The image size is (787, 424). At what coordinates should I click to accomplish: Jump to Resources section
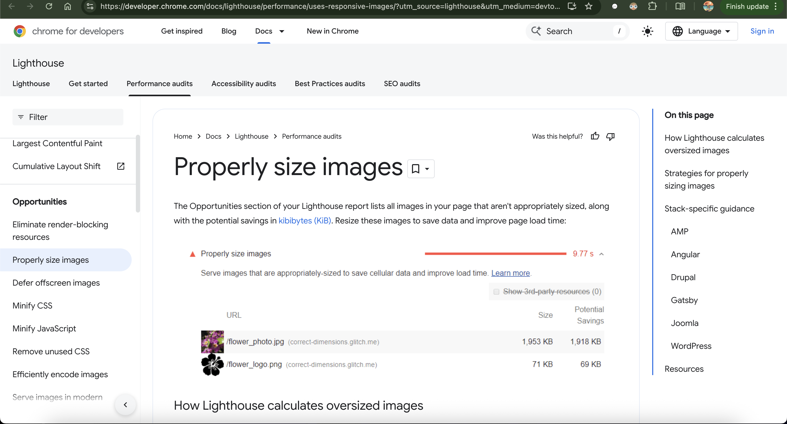tap(684, 369)
